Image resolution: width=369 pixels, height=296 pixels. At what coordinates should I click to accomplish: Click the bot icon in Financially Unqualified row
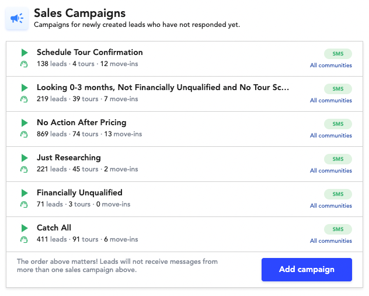24,204
